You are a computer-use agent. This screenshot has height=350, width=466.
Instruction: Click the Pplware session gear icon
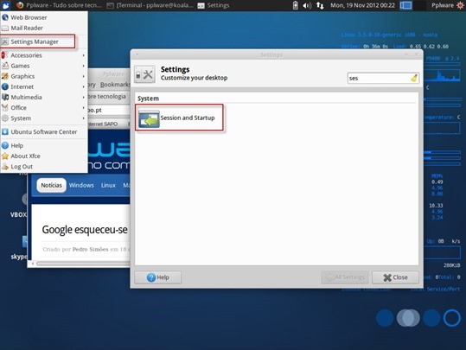pyautogui.click(x=460, y=5)
